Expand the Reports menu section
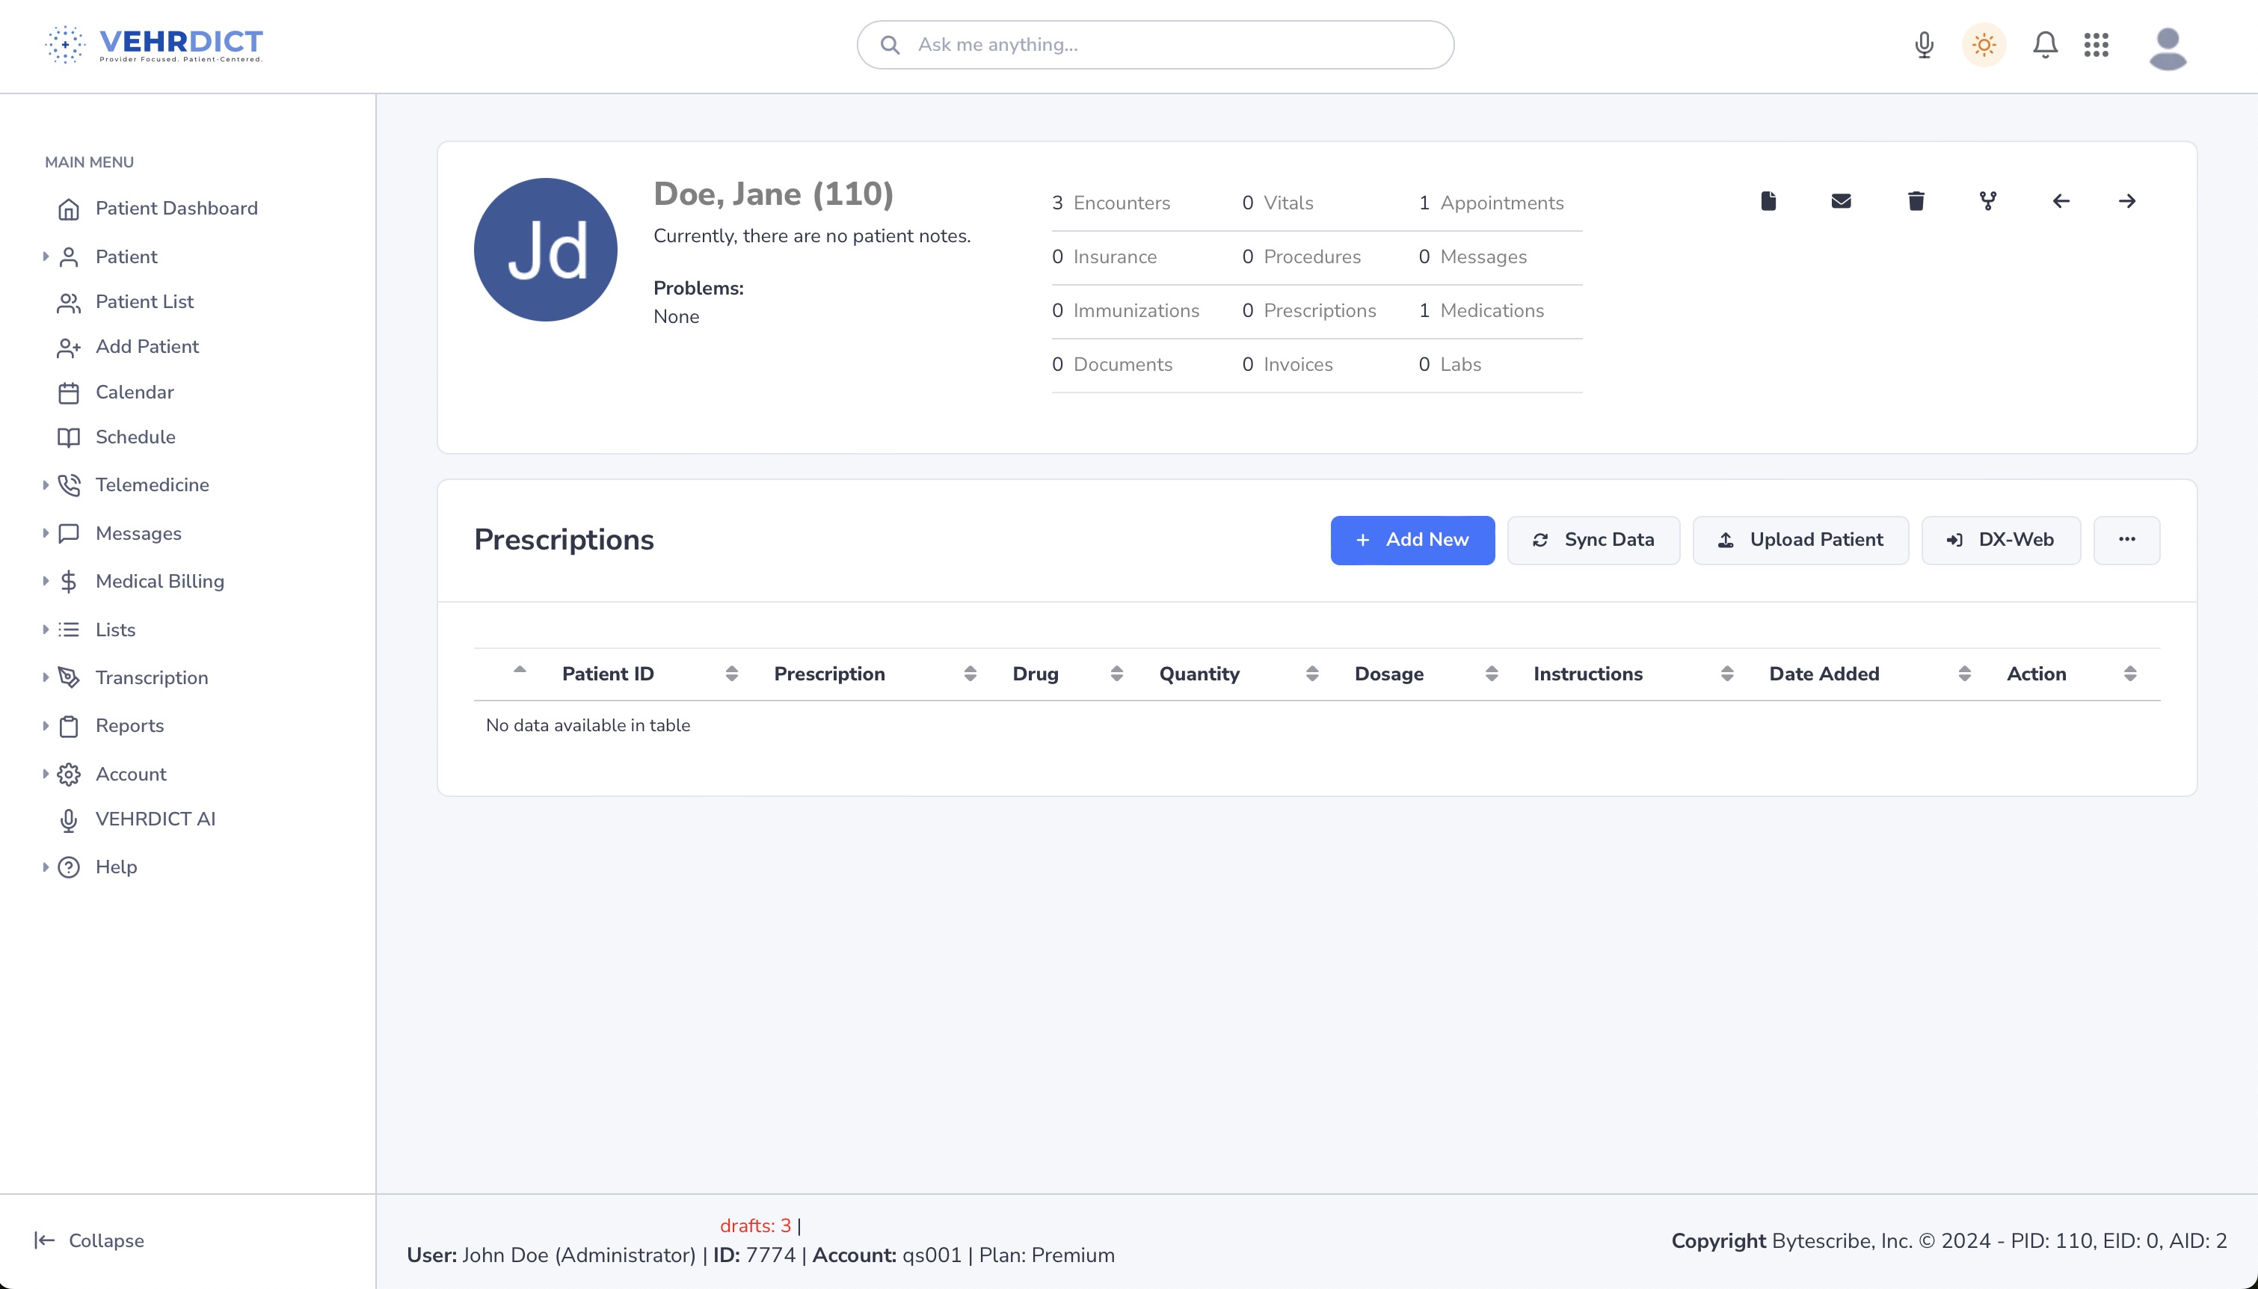 point(129,725)
